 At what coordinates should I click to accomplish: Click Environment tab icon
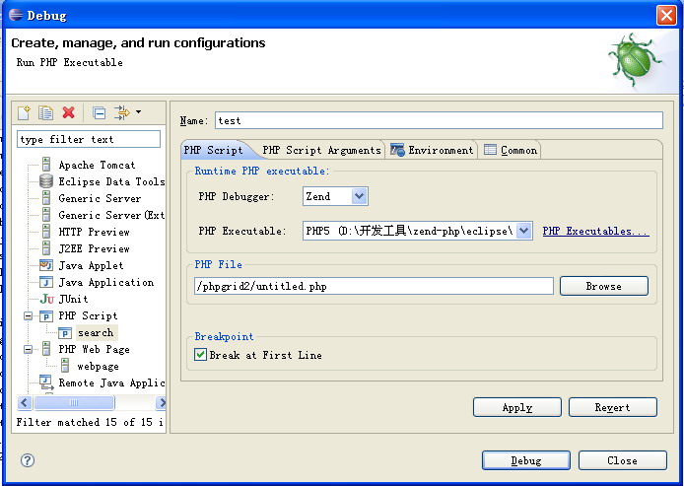tap(397, 150)
